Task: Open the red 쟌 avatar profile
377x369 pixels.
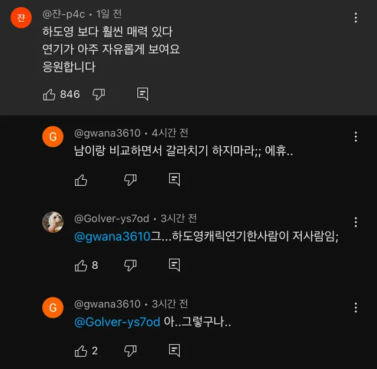Action: 21,18
